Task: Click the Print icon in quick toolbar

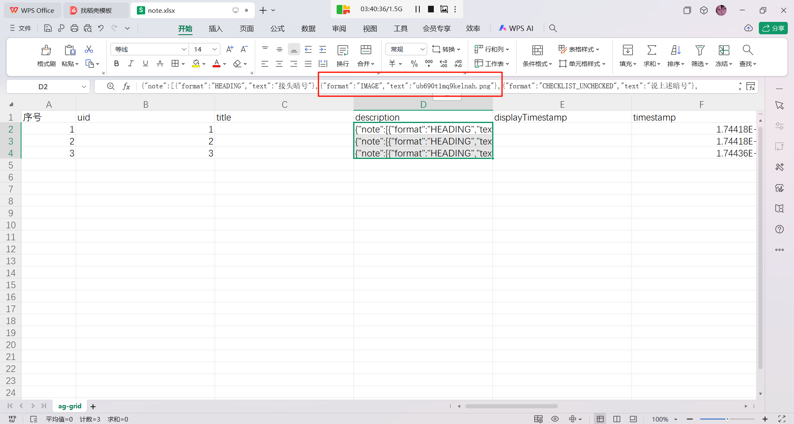Action: 74,28
